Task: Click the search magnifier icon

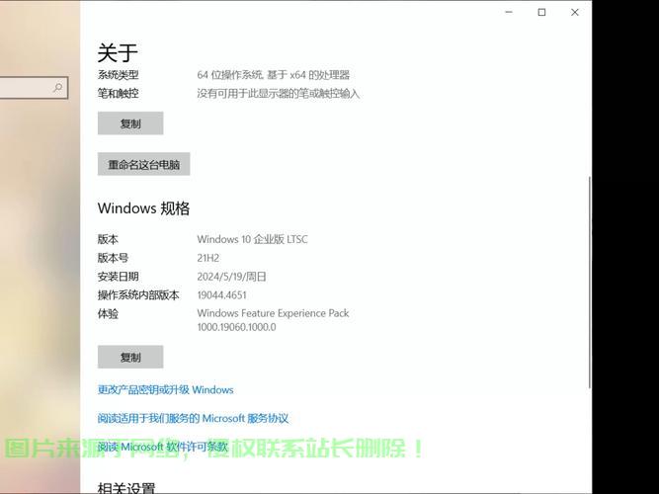Action: pyautogui.click(x=57, y=88)
